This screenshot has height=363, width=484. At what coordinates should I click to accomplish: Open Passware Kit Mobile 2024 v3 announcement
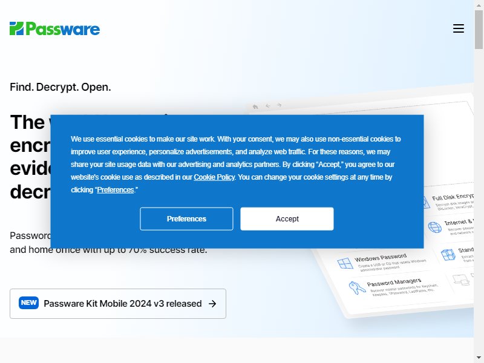118,304
